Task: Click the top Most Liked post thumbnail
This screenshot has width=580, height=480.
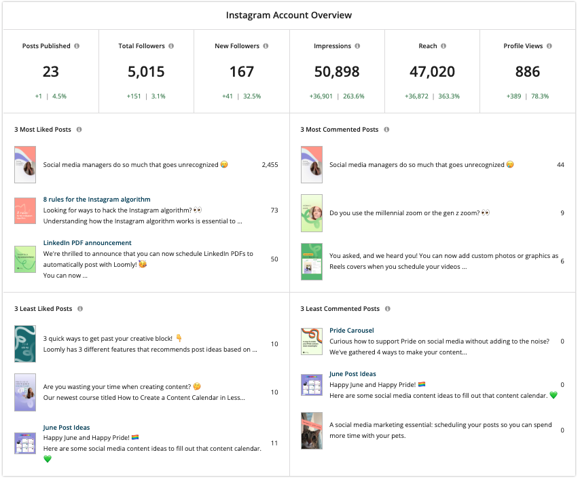Action: 25,164
